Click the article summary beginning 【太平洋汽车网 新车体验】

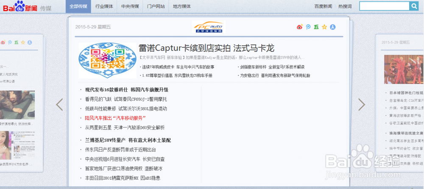(x=222, y=58)
